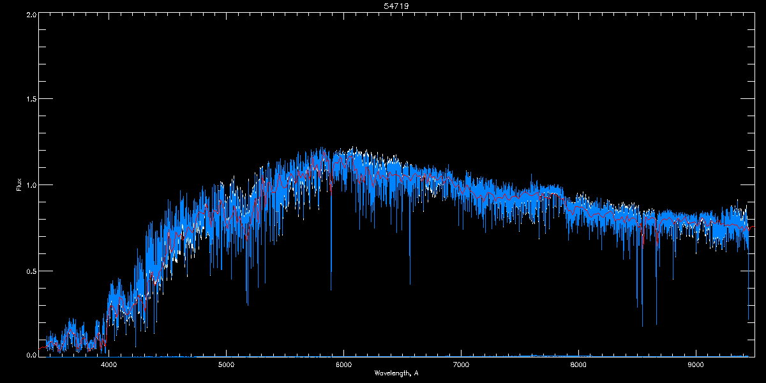Click the 2.0 y-axis tick label
Screen dimensions: 766x383
pyautogui.click(x=31, y=14)
